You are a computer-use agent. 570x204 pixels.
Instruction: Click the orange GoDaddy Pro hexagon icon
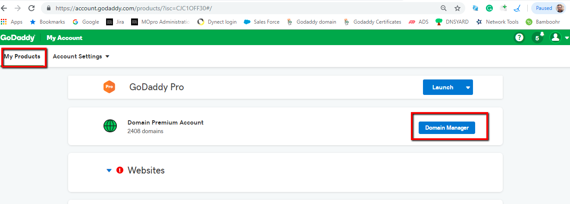[x=110, y=87]
